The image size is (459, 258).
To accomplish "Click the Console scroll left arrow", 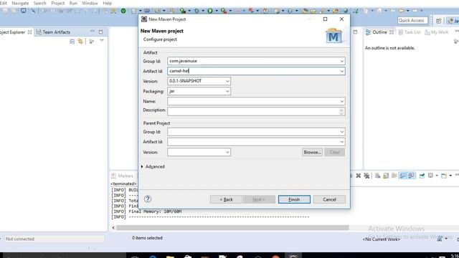I will (113, 228).
